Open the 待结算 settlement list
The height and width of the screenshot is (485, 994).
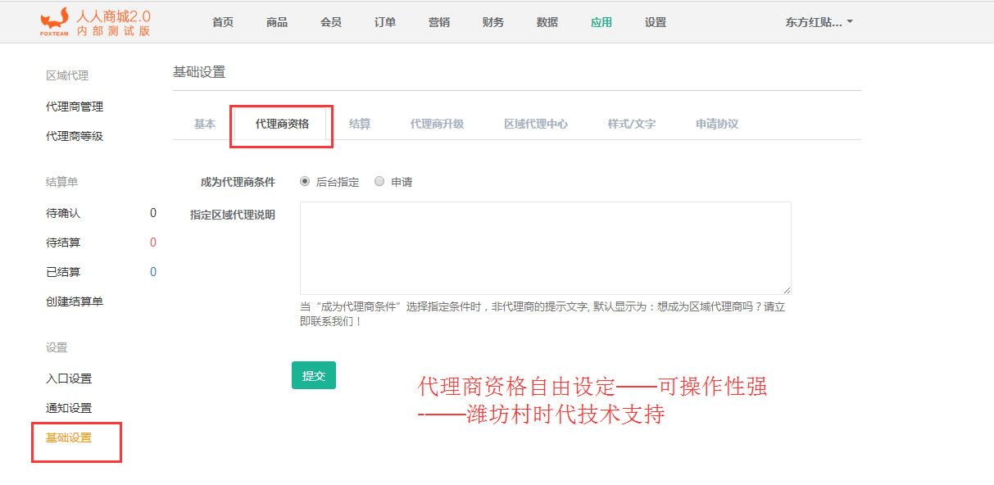click(x=63, y=242)
